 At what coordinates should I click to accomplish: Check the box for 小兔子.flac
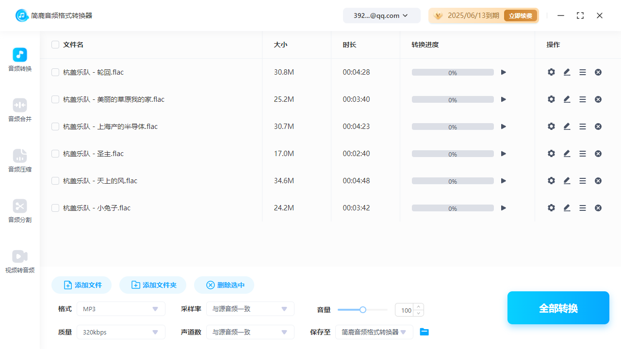click(x=55, y=208)
